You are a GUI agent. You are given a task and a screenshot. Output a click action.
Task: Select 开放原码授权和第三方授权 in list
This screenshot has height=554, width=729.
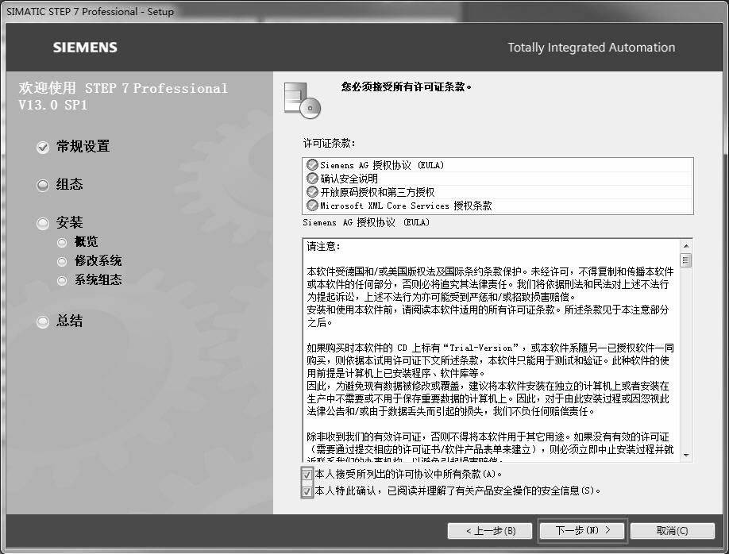point(498,192)
